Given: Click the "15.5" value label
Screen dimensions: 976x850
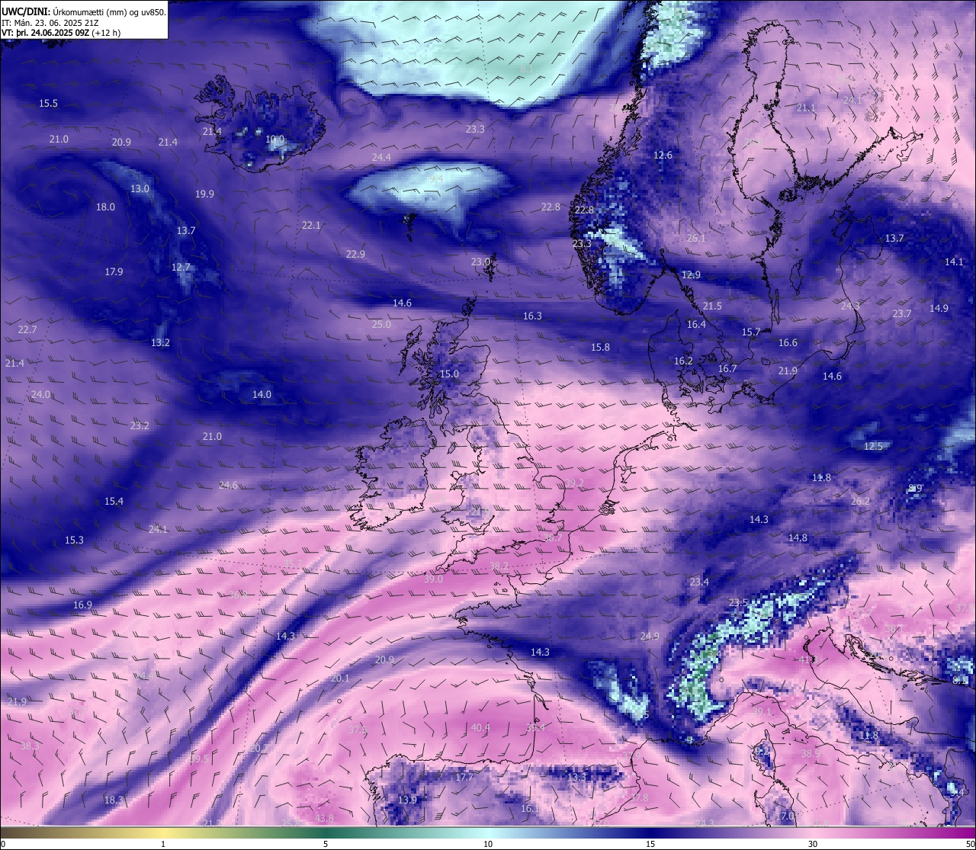Looking at the screenshot, I should (x=48, y=103).
